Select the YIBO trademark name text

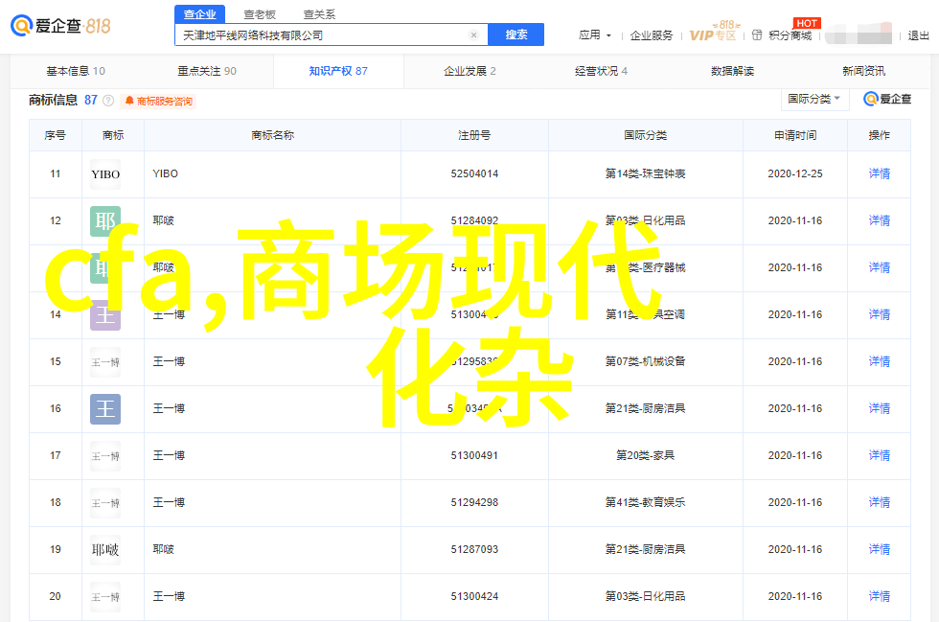click(165, 173)
